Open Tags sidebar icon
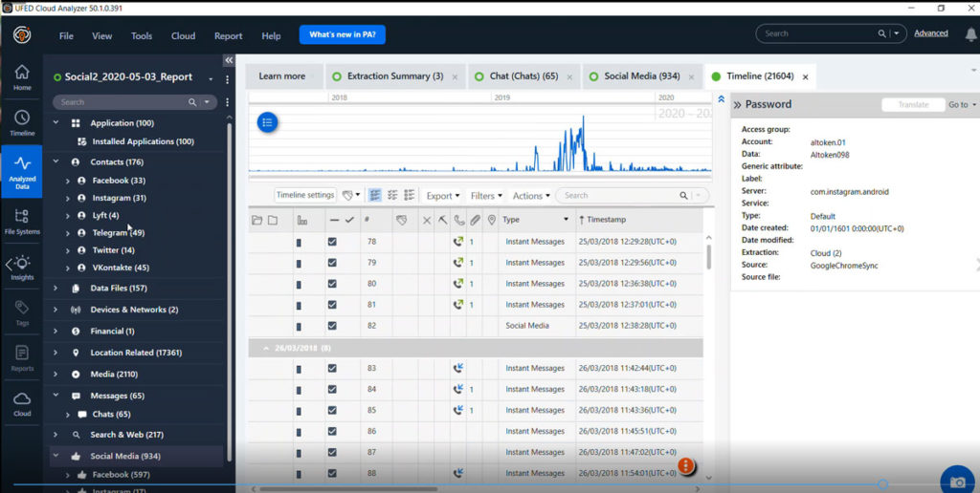This screenshot has height=493, width=980. coord(22,312)
